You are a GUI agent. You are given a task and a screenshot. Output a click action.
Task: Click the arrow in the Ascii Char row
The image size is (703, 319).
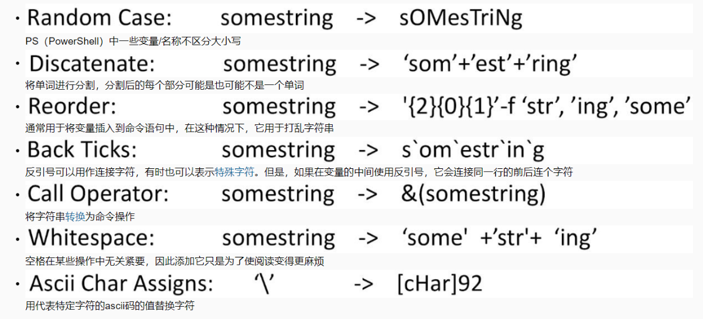click(364, 284)
